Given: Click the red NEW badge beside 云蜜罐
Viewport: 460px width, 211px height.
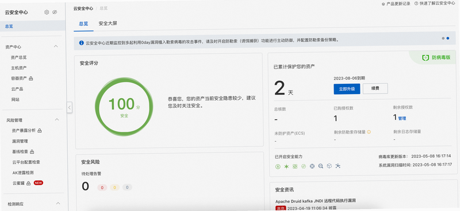Looking at the screenshot, I should pos(39,183).
